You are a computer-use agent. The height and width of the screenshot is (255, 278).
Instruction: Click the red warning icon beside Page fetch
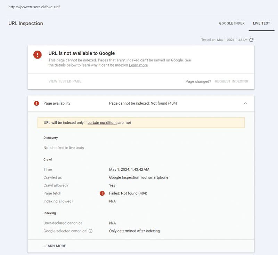[x=102, y=193]
